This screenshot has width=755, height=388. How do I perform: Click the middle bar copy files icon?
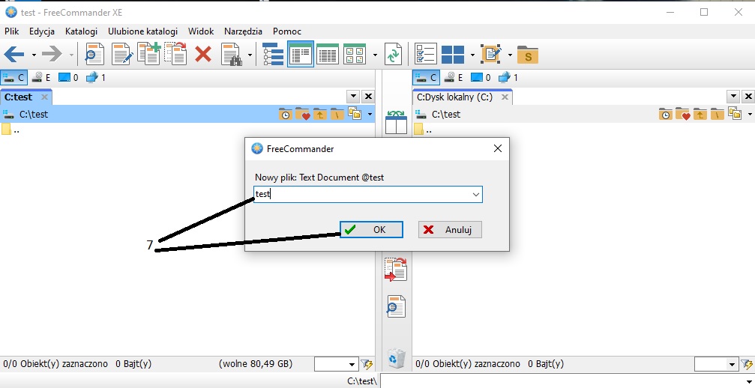[x=396, y=269]
